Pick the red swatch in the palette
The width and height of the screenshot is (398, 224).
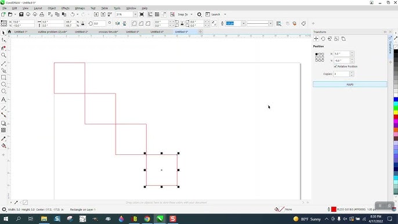tap(396, 117)
